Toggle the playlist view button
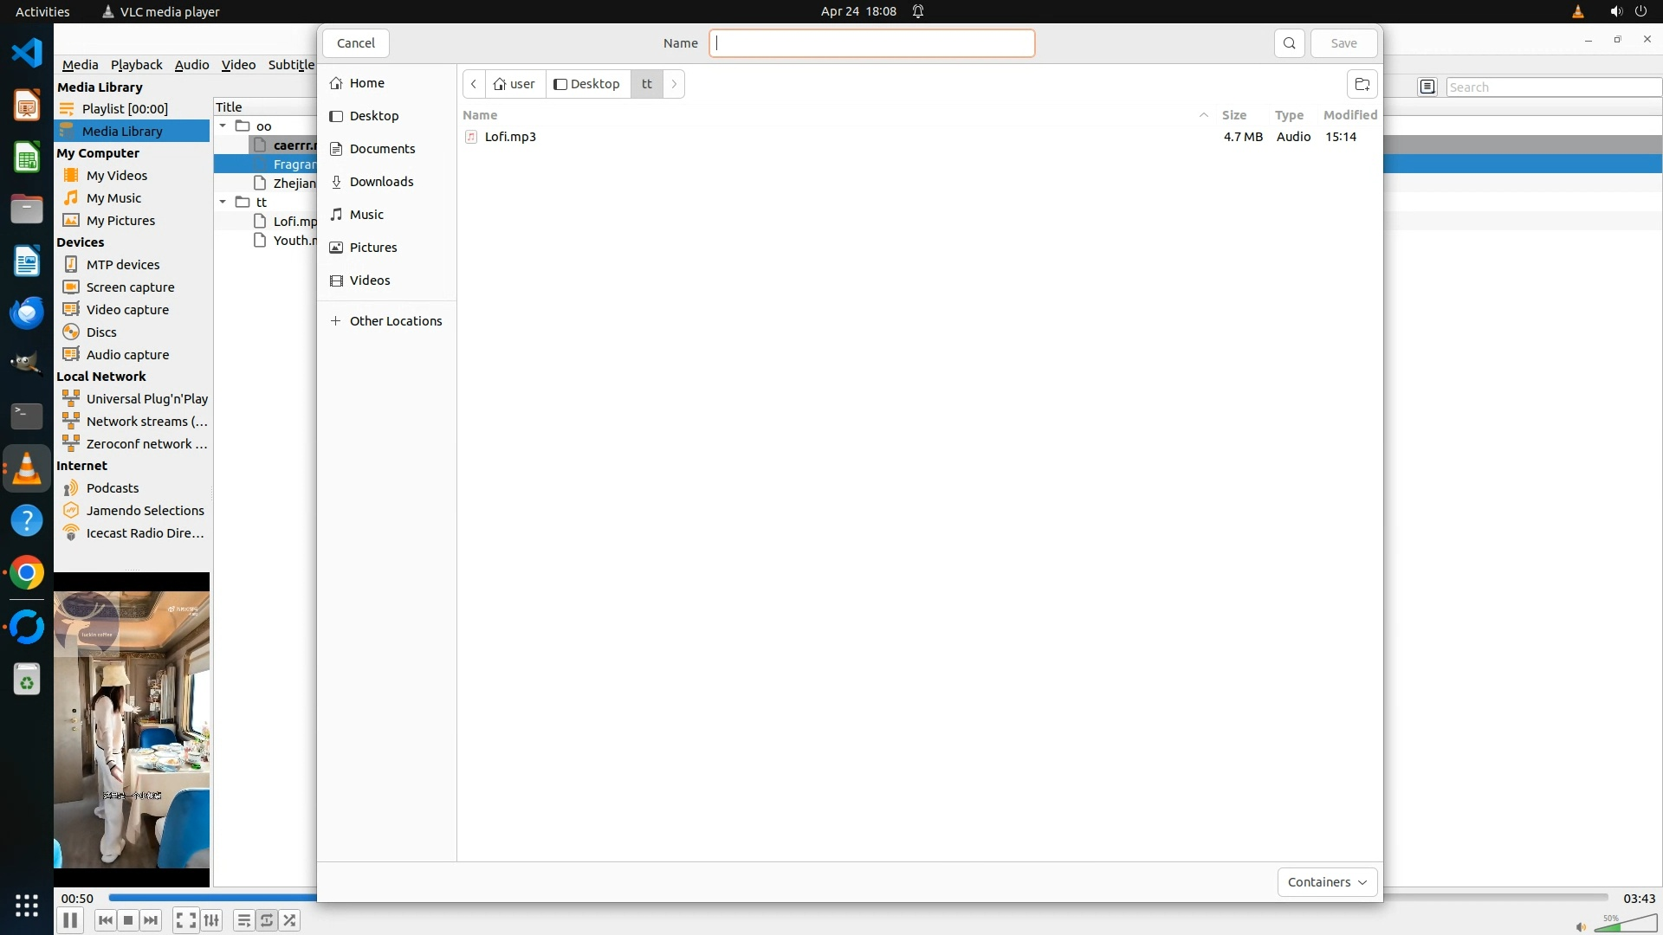 (x=244, y=920)
